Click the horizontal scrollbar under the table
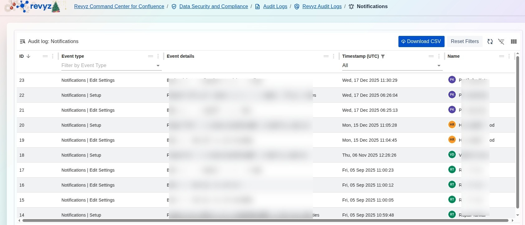This screenshot has width=525, height=225. [x=265, y=221]
